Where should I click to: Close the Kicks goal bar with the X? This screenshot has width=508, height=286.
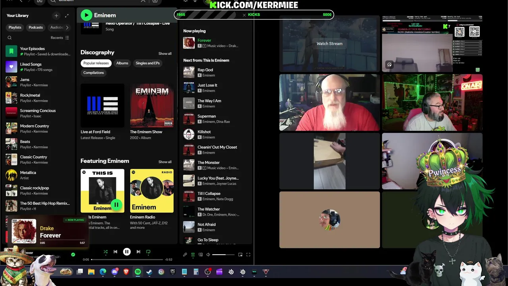tap(244, 15)
